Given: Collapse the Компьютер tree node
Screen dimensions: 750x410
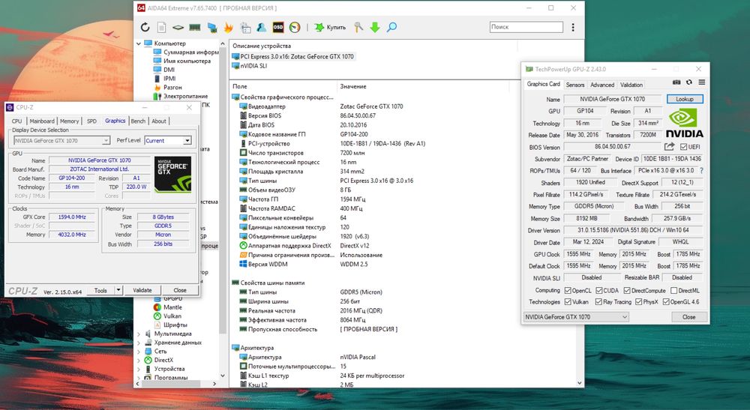Looking at the screenshot, I should [x=139, y=43].
